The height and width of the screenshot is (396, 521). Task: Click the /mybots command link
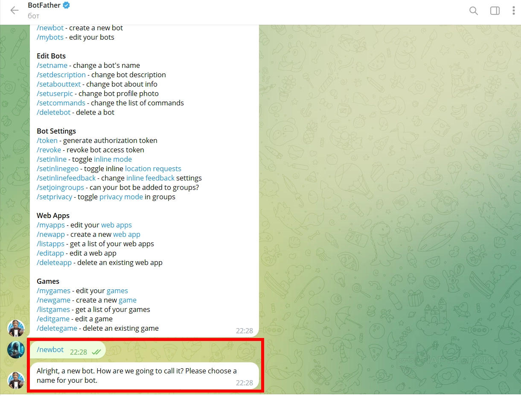click(50, 37)
